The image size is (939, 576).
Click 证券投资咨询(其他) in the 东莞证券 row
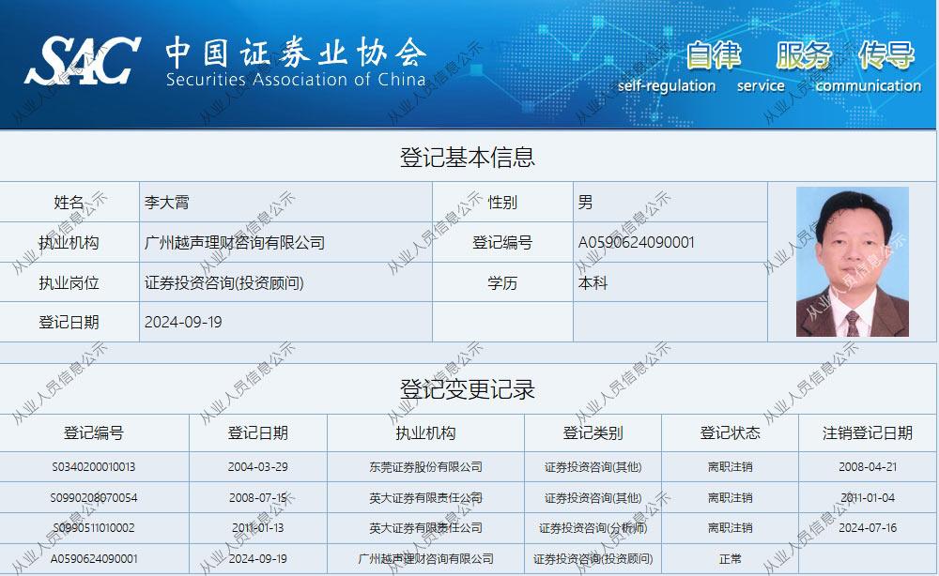pos(593,466)
